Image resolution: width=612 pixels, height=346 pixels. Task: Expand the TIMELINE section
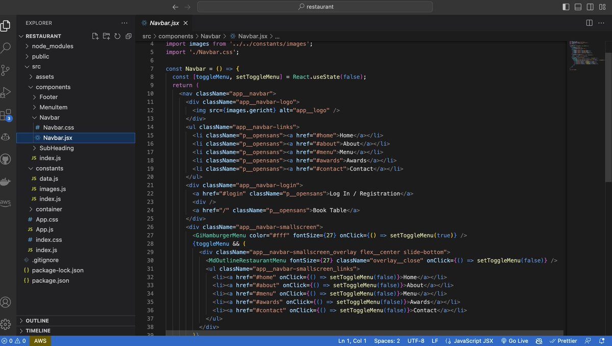75,331
